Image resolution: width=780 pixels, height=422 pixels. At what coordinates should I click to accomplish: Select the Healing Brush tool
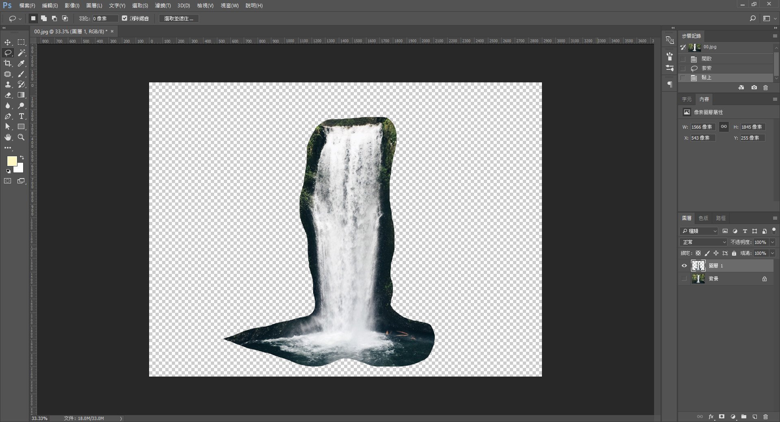(x=8, y=74)
